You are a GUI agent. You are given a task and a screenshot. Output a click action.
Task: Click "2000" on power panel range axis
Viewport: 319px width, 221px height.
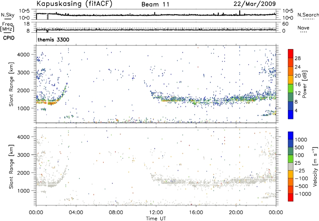[24, 90]
